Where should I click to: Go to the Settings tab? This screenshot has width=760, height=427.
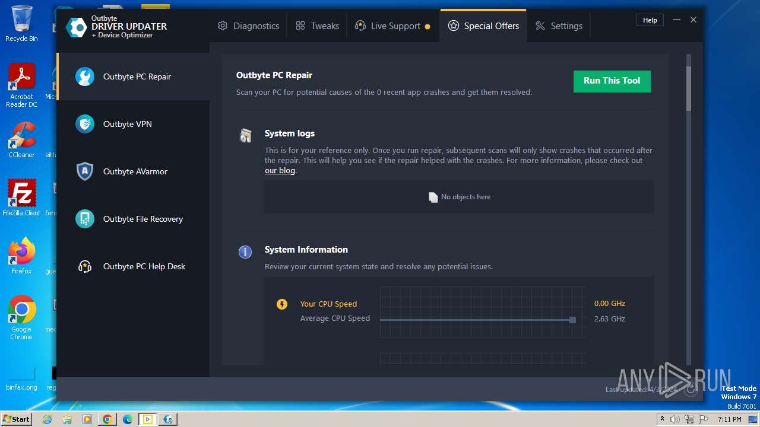coord(559,26)
